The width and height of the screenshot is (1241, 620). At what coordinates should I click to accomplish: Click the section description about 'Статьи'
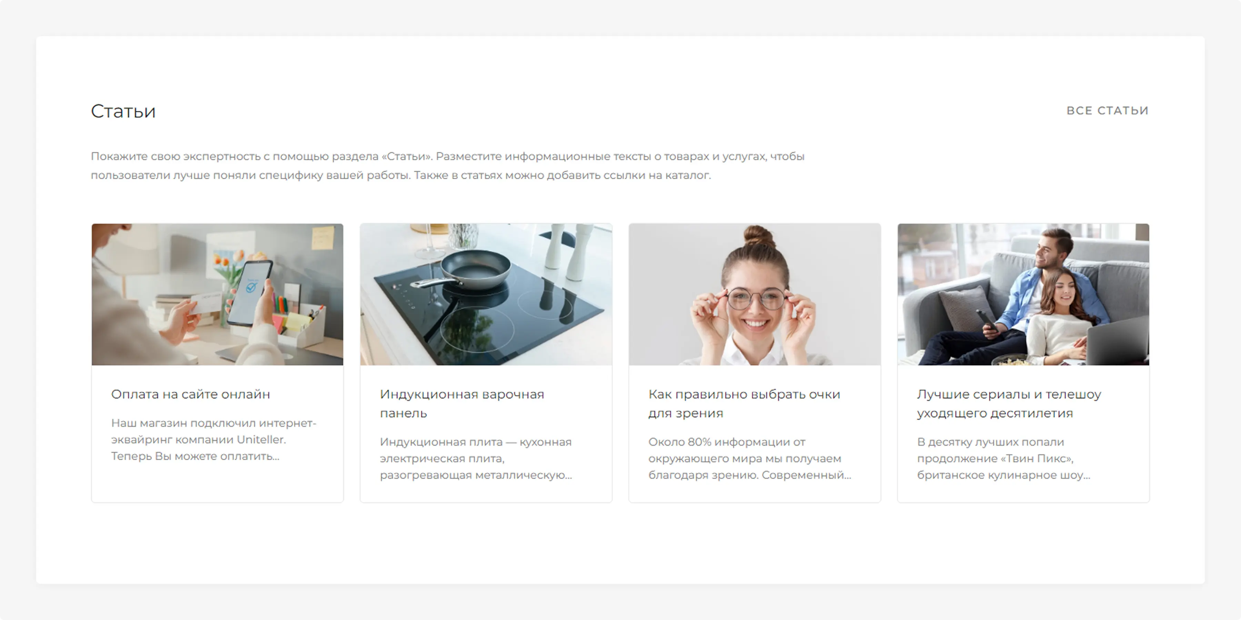coord(447,166)
